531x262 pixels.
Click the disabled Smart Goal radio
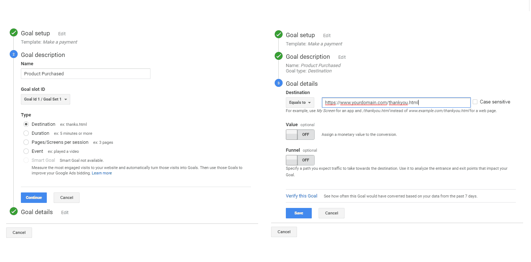point(26,160)
